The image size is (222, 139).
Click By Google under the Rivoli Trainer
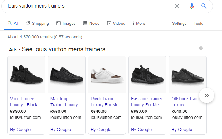pyautogui.click(x=101, y=130)
